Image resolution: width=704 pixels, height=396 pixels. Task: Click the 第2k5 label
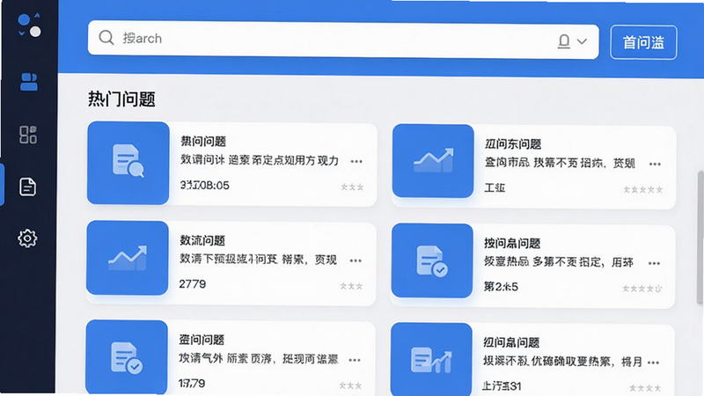click(x=501, y=287)
